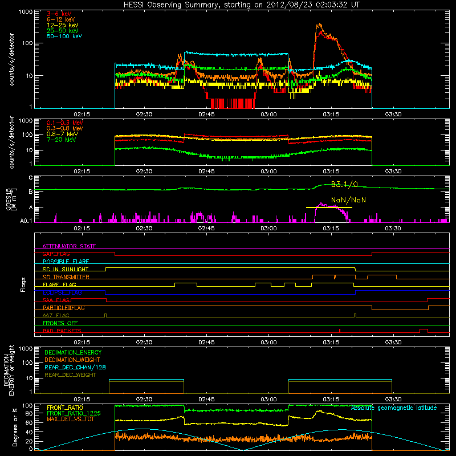The width and height of the screenshot is (456, 456).
Task: Click the SC_TRANSMITTER flag label
Action: point(66,277)
